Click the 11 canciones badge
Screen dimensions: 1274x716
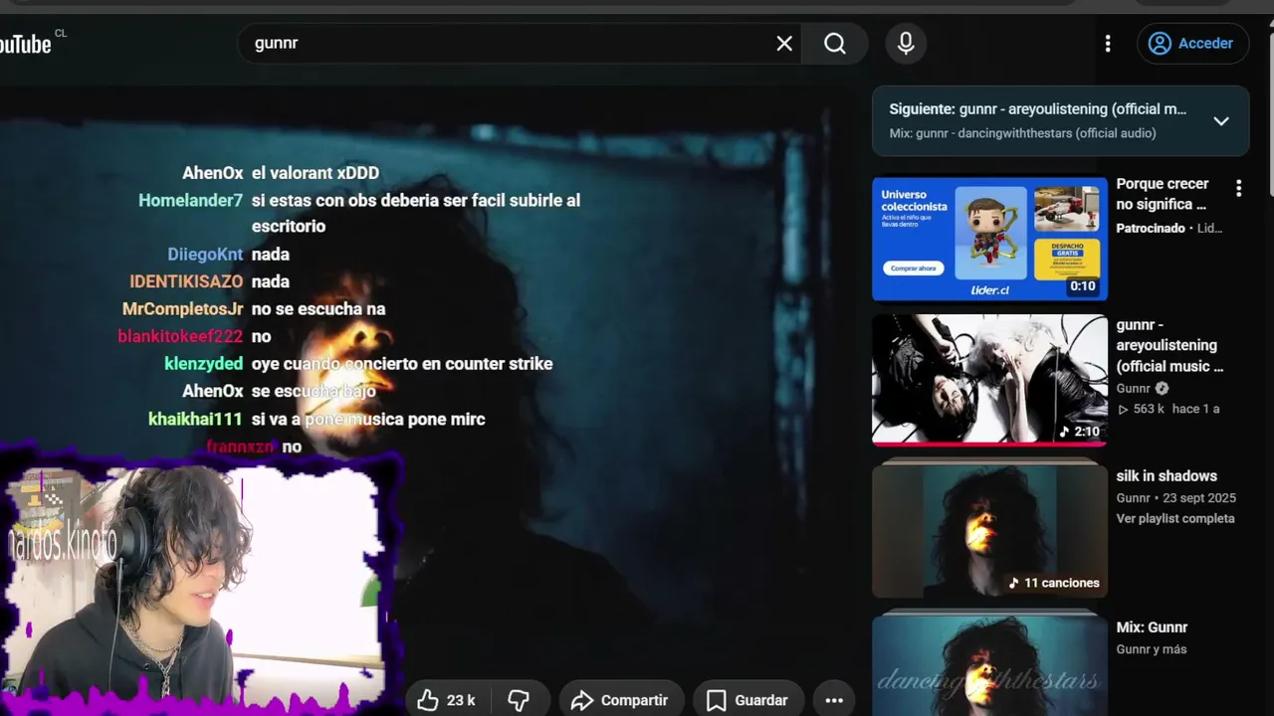click(1054, 583)
